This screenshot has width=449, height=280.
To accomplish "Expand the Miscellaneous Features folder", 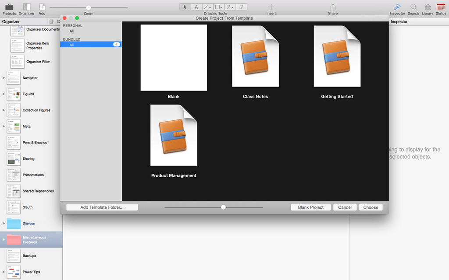I will point(4,240).
